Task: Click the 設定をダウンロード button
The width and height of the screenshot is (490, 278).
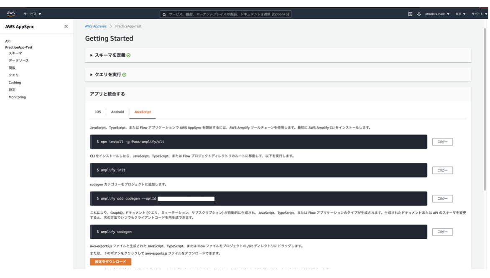Action: click(x=111, y=262)
